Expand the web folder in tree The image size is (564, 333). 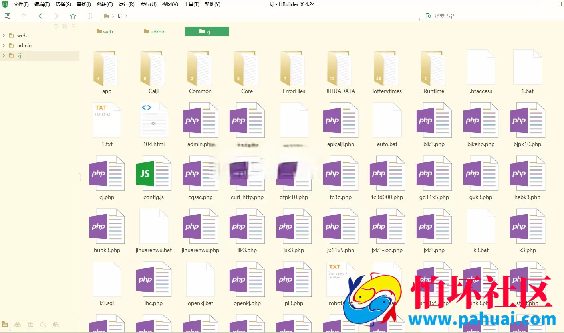pos(4,35)
